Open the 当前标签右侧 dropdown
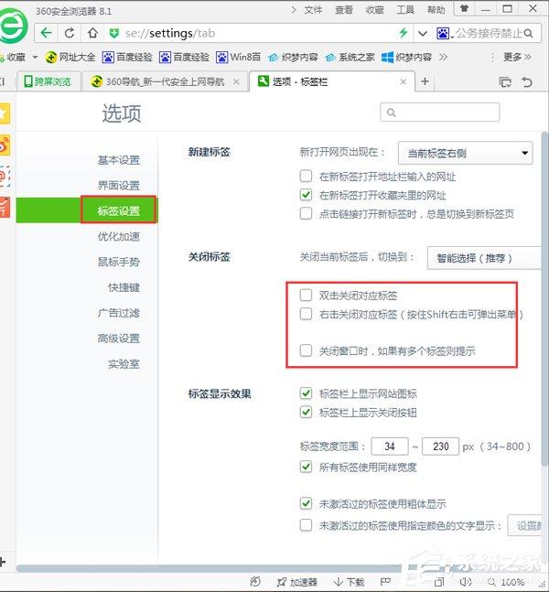The width and height of the screenshot is (549, 592). click(466, 153)
